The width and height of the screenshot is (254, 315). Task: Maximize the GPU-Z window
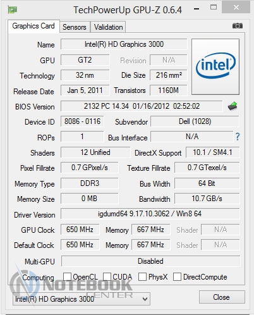click(x=214, y=8)
